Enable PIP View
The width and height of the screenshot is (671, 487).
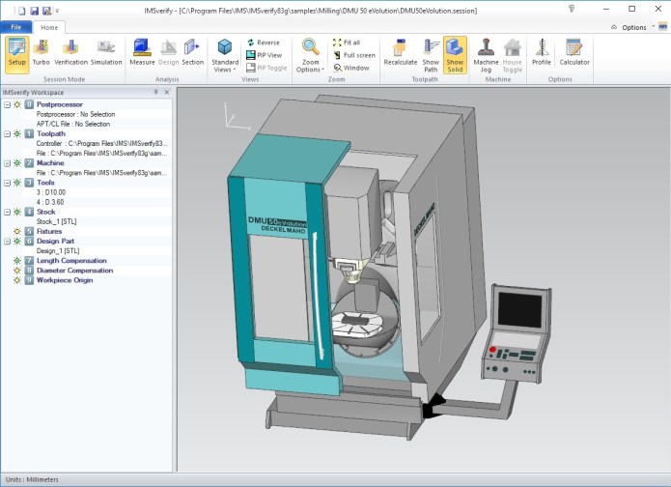coord(265,55)
